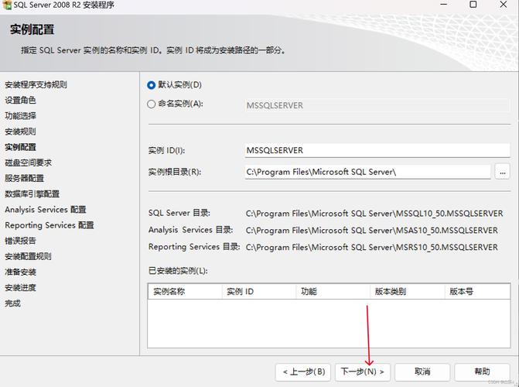The height and width of the screenshot is (387, 519).
Task: Click 完成 step in sidebar
Action: (x=12, y=303)
